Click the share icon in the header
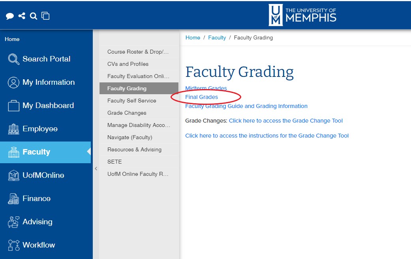The width and height of the screenshot is (411, 259). coord(22,16)
